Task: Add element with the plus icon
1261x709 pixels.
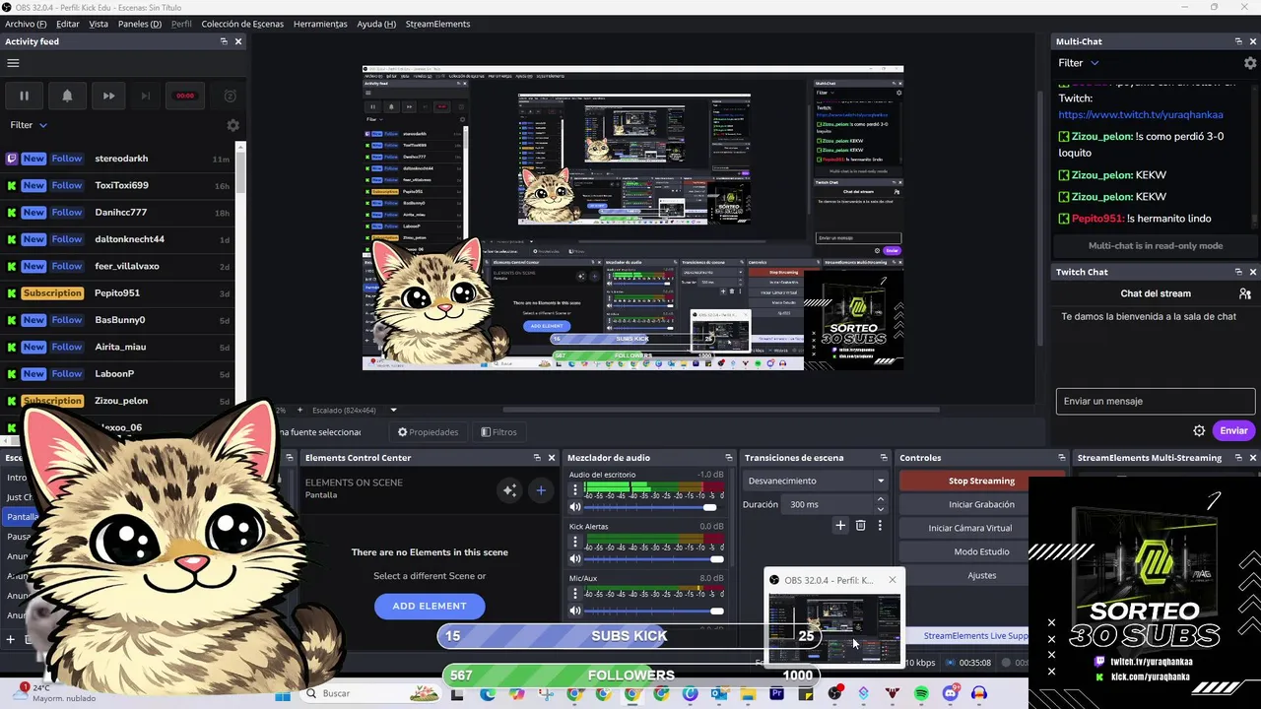Action: point(541,489)
